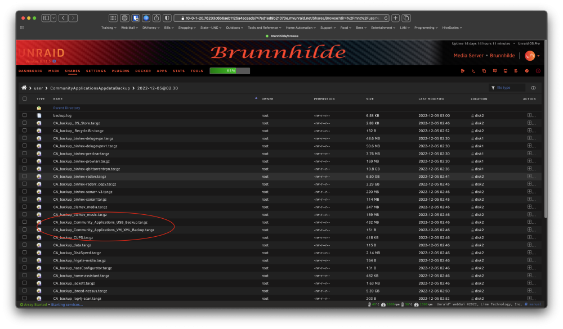Open the help question mark icon
Image resolution: width=563 pixels, height=329 pixels.
coord(527,71)
